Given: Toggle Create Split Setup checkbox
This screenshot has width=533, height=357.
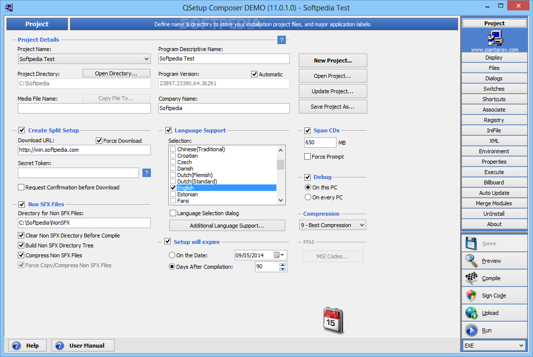Looking at the screenshot, I should pyautogui.click(x=22, y=130).
